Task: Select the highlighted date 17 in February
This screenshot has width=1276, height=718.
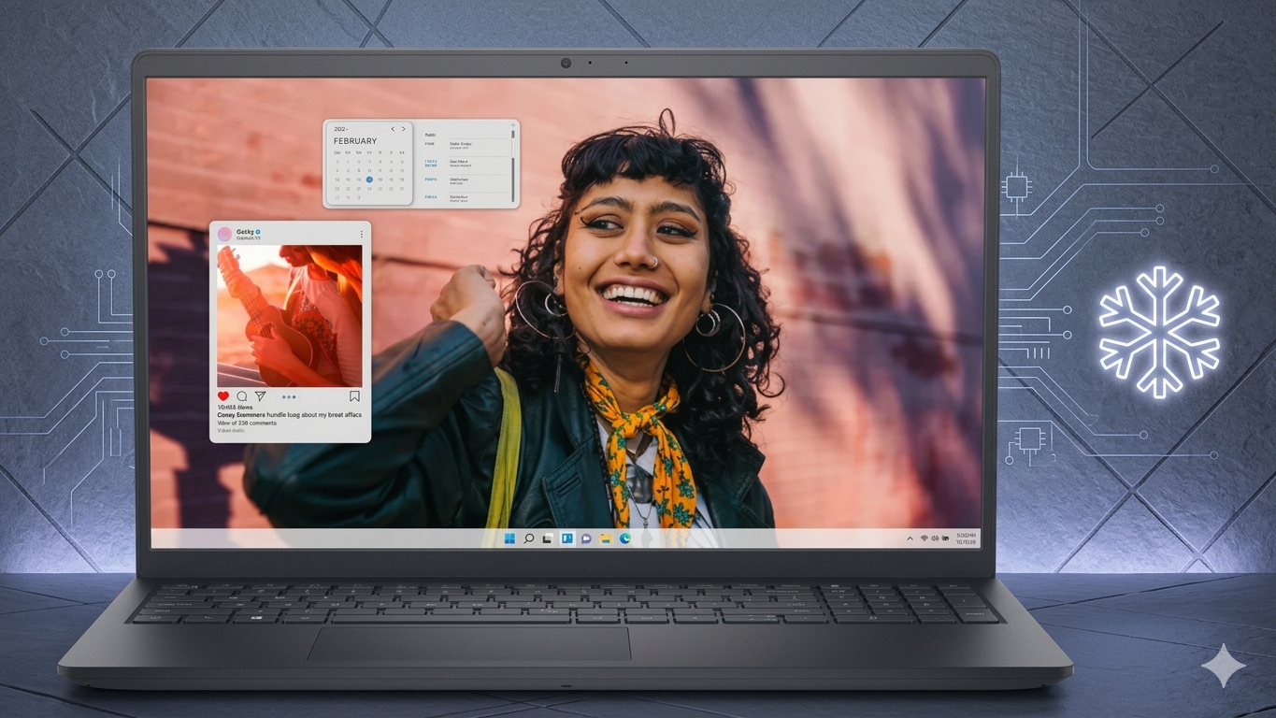Action: 370,179
